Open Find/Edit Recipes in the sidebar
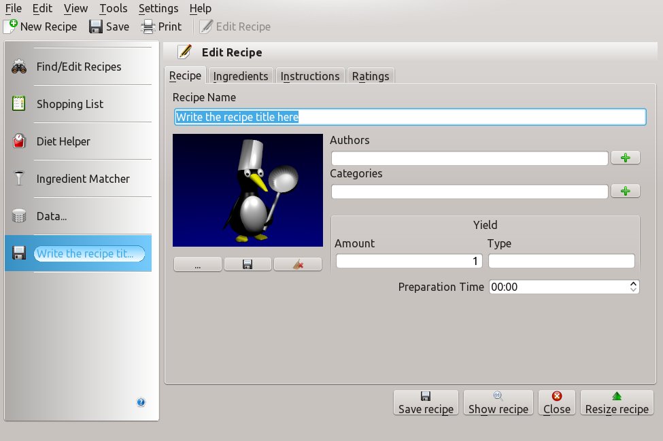 coord(79,67)
